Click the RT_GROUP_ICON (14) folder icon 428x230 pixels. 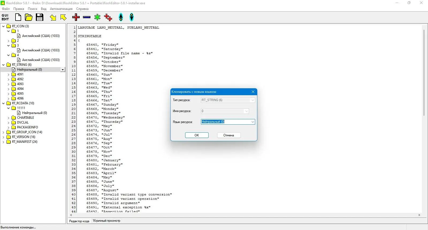click(9, 132)
